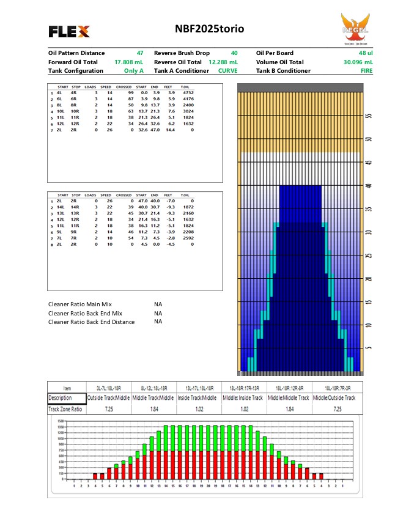The image size is (395, 508).
Task: Click the Tank A Conditioner value CURVE
Action: pos(227,71)
